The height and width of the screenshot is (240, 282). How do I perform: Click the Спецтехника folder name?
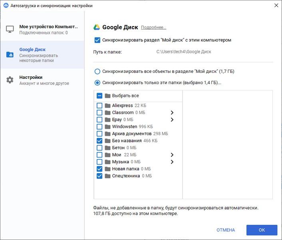(x=126, y=176)
